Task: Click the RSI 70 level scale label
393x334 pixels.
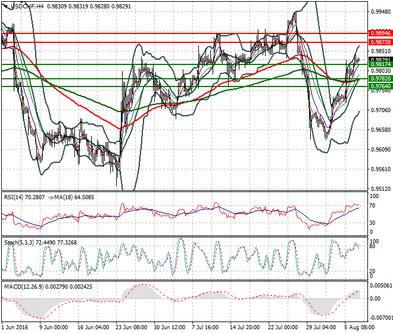Action: point(372,206)
